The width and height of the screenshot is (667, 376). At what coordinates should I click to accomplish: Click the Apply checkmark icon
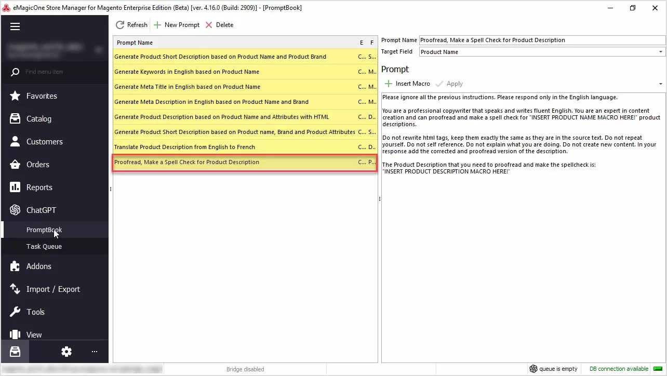440,84
